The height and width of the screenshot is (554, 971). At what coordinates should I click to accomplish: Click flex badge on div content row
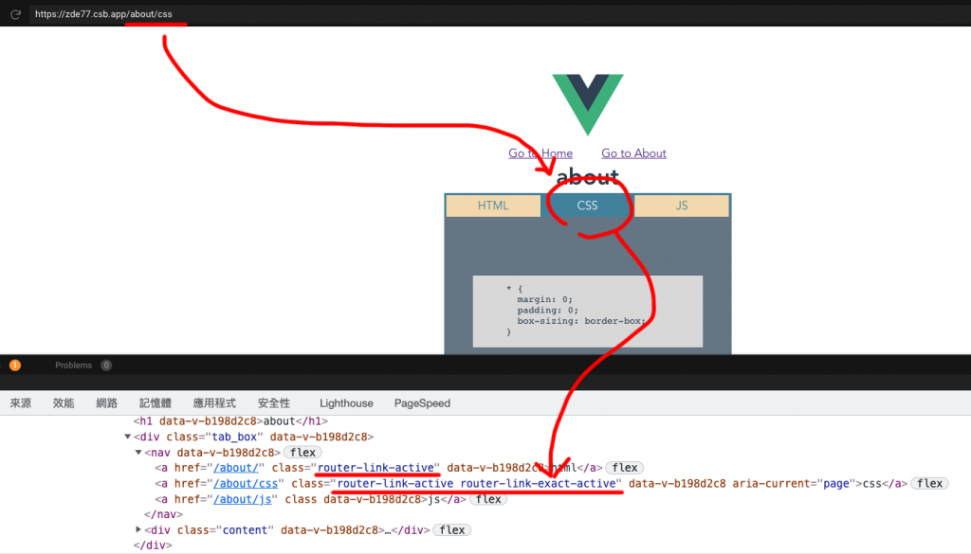point(452,530)
